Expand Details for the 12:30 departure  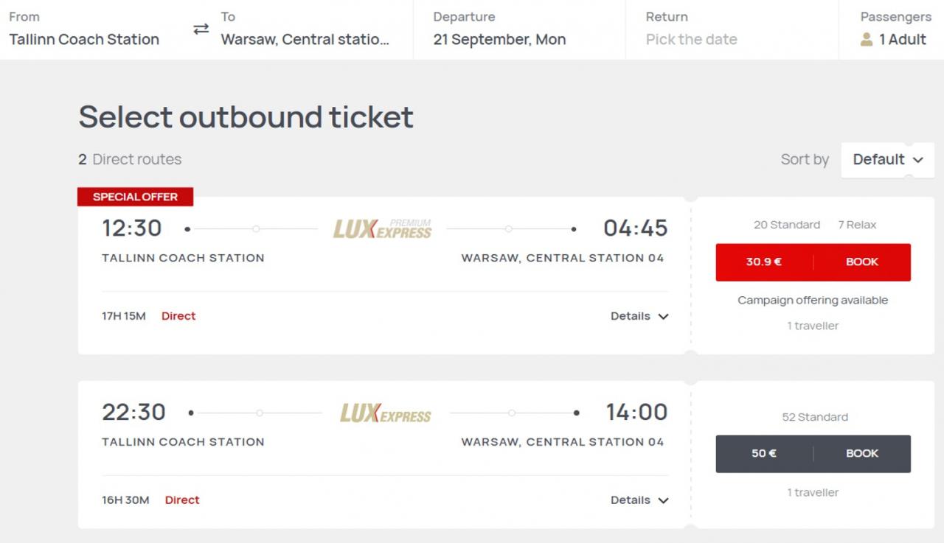tap(639, 316)
